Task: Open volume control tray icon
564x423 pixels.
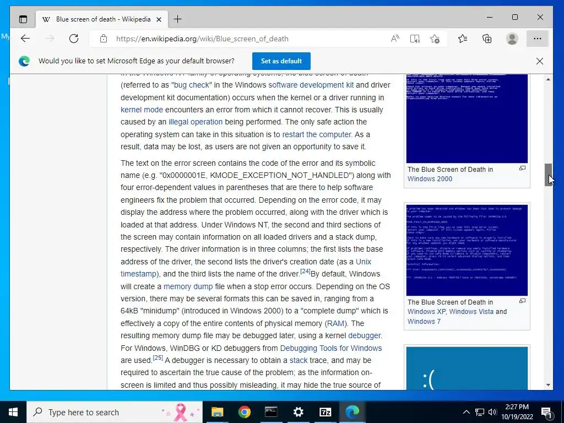Action: click(x=492, y=412)
